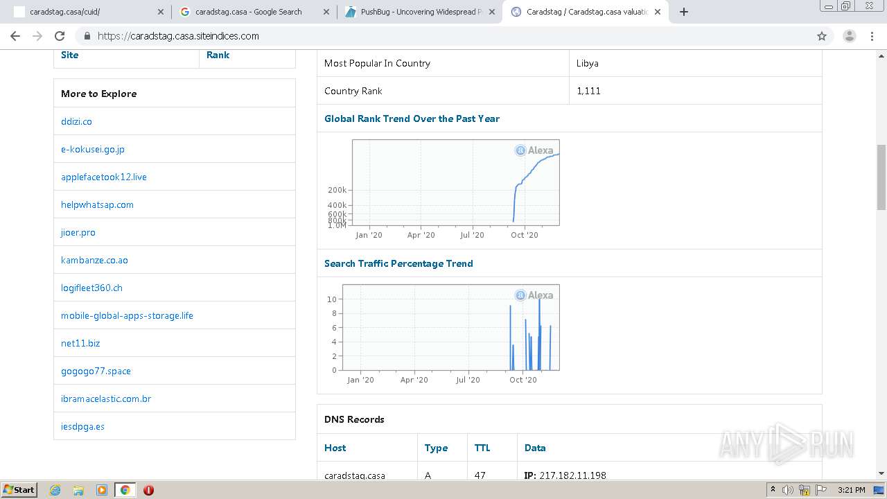This screenshot has width=887, height=499.
Task: Reload the current page
Action: pyautogui.click(x=60, y=36)
